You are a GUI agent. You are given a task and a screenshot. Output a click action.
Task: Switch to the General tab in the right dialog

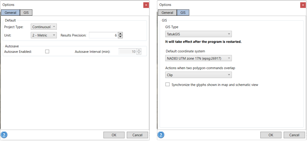167,13
